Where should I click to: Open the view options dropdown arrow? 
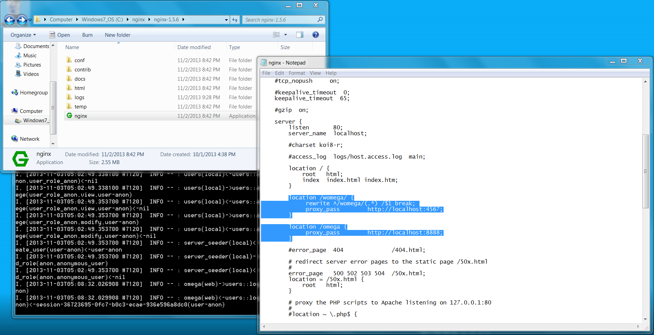(x=285, y=35)
